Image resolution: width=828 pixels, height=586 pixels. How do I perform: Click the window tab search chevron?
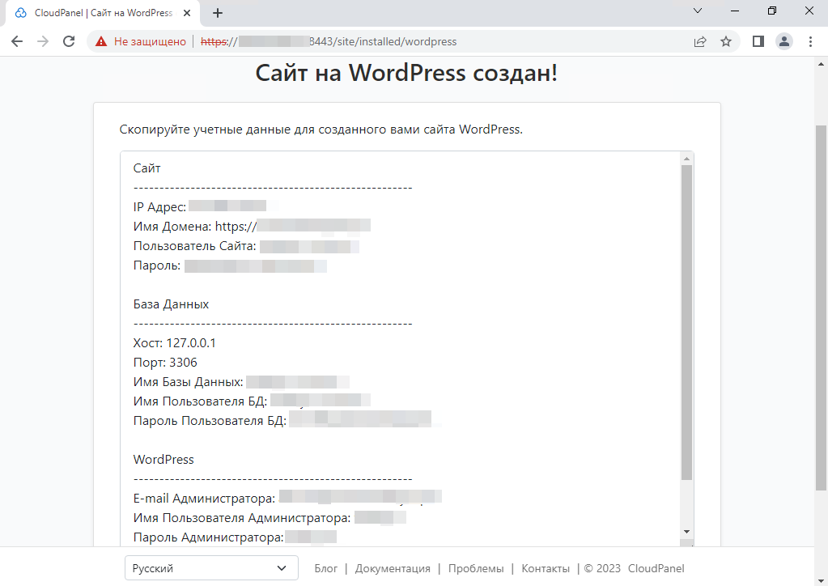click(x=698, y=12)
